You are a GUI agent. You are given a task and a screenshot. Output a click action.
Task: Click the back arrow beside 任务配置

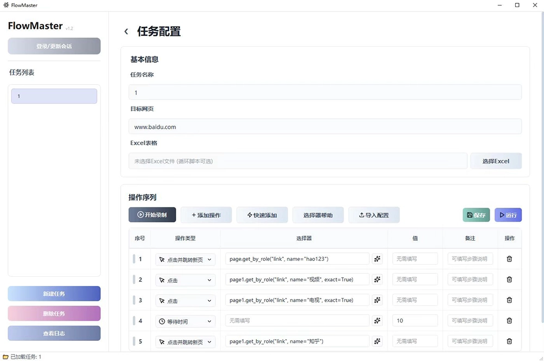(x=126, y=32)
